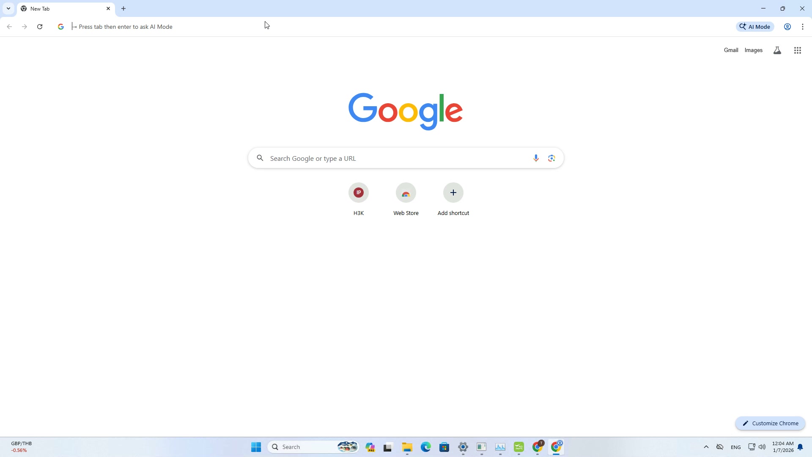Open the Google apps grid
Screen dimensions: 812x457
(x=797, y=50)
